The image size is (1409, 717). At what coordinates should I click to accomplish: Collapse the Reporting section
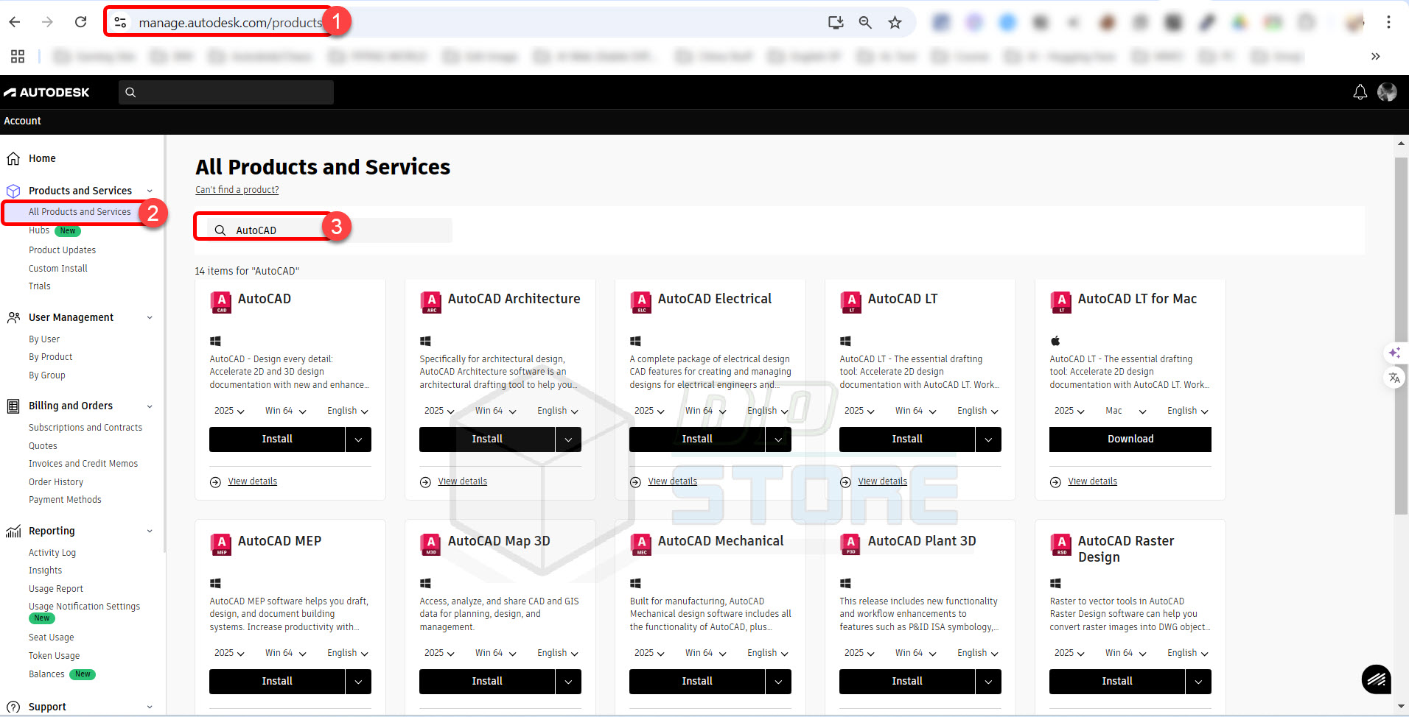[x=150, y=531]
